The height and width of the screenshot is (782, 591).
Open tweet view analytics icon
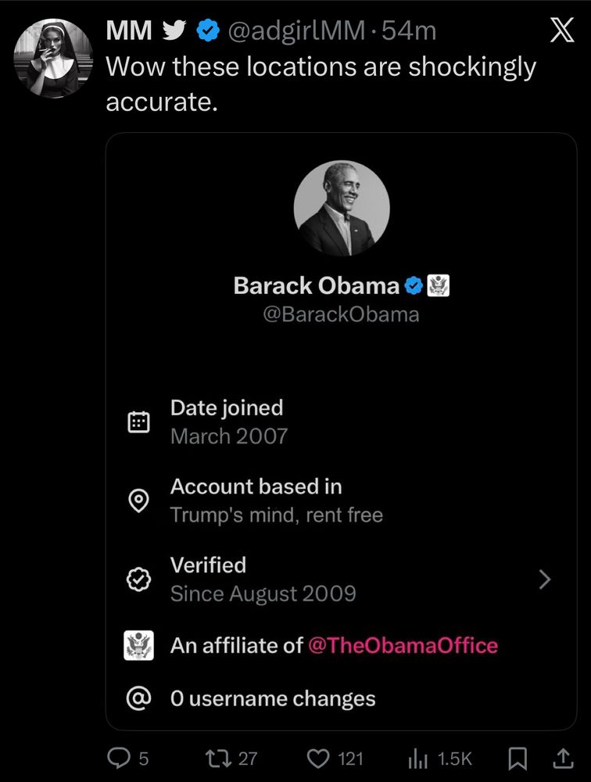coord(417,758)
